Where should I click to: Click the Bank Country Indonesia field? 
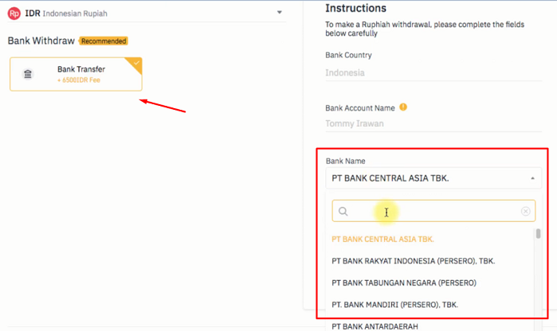433,72
